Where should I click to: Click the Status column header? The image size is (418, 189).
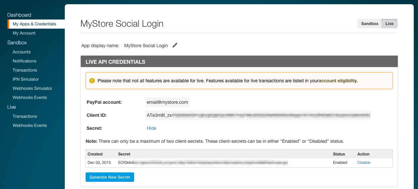pos(339,154)
